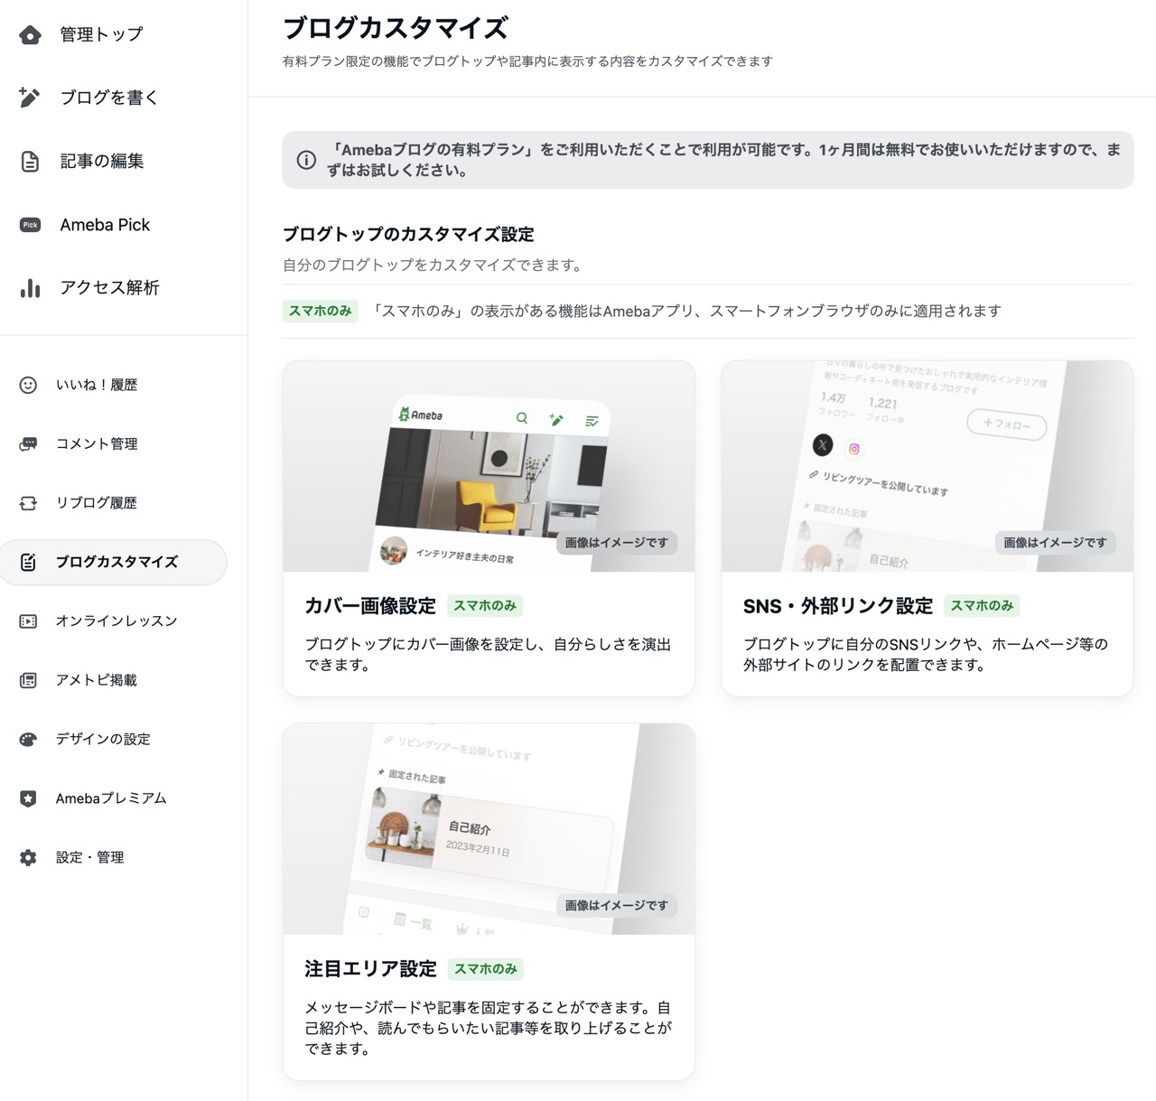Click 画像はイメージです label on the SNS・外部リンク設定 preview
This screenshot has height=1101, width=1156.
[1056, 543]
